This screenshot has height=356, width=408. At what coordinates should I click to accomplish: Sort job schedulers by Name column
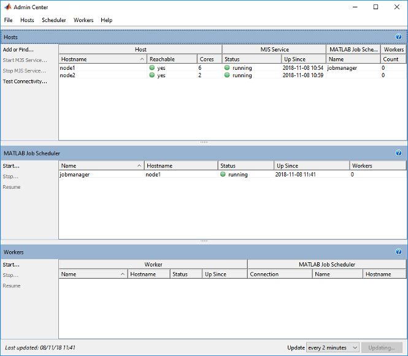(101, 166)
